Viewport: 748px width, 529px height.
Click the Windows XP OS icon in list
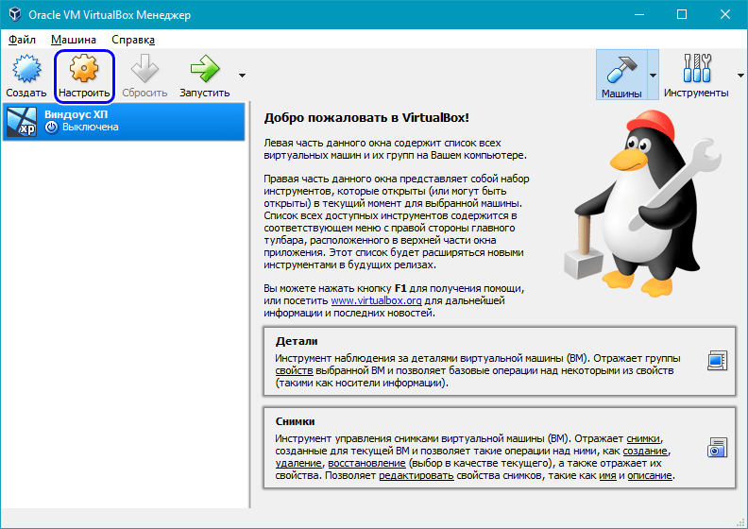pyautogui.click(x=22, y=121)
